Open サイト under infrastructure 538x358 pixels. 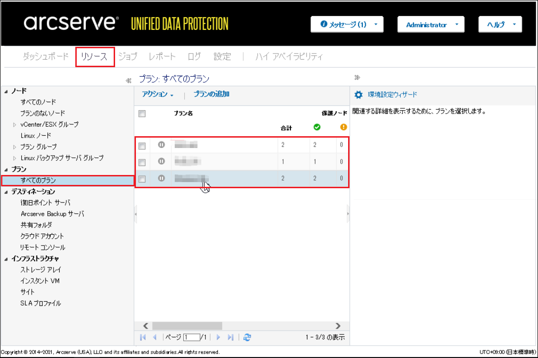(x=27, y=292)
